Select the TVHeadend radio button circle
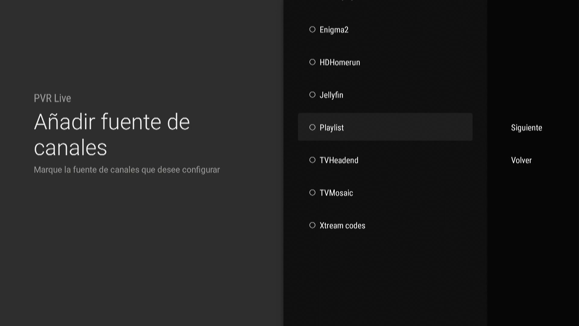Viewport: 579px width, 326px height. pos(312,160)
